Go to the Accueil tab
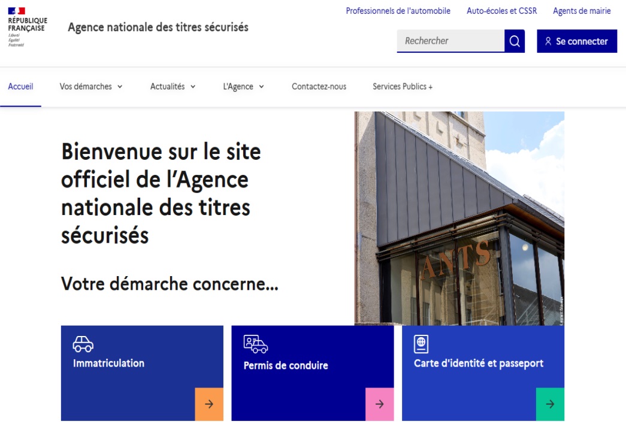Viewport: 626px width, 433px height. 21,87
